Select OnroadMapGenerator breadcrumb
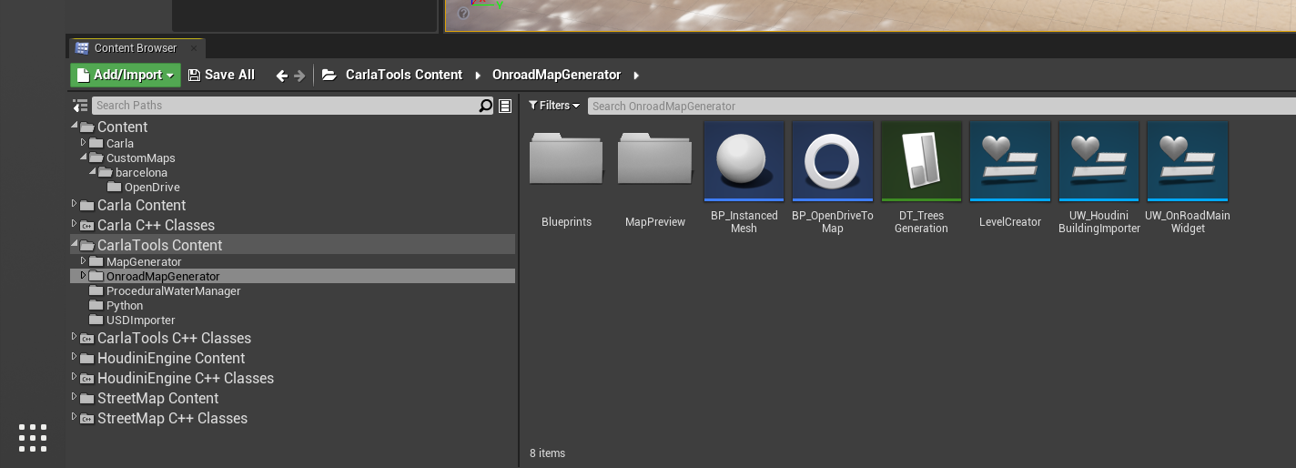This screenshot has height=468, width=1296. coord(556,76)
